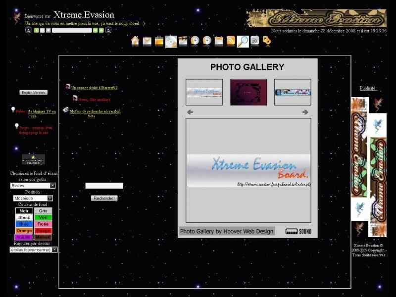Click the gray RSS feed icon
The width and height of the screenshot is (396, 297).
click(x=255, y=41)
